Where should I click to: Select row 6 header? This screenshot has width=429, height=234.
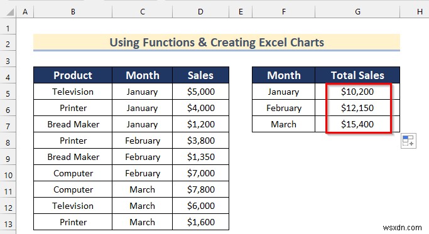(8, 108)
